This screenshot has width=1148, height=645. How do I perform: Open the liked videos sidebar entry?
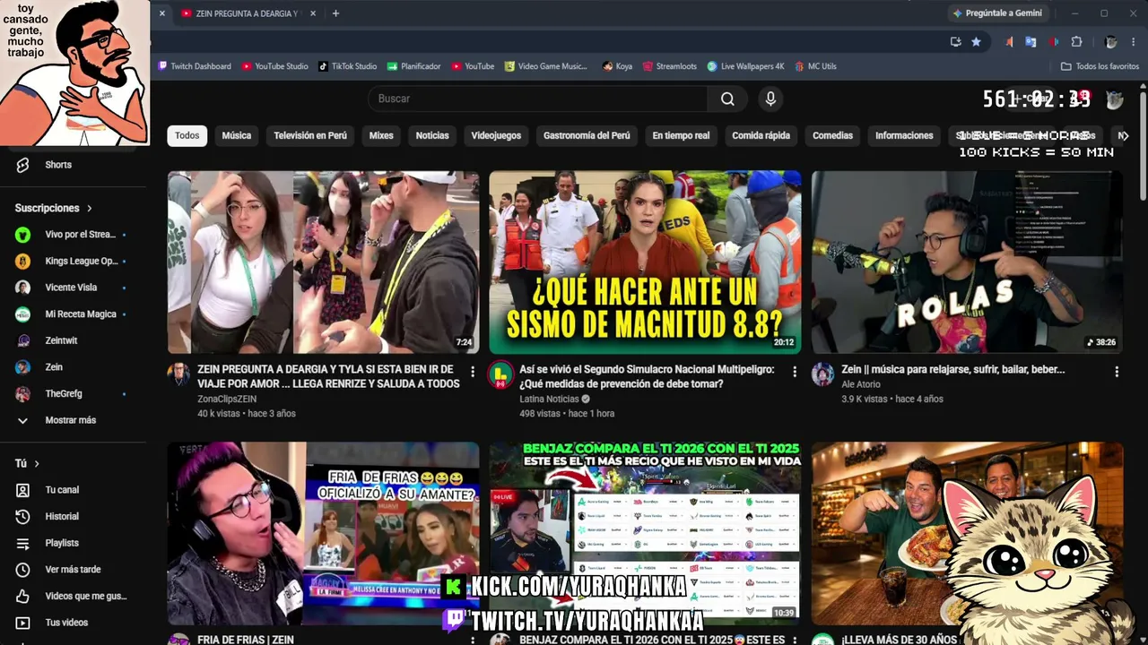[x=73, y=596]
